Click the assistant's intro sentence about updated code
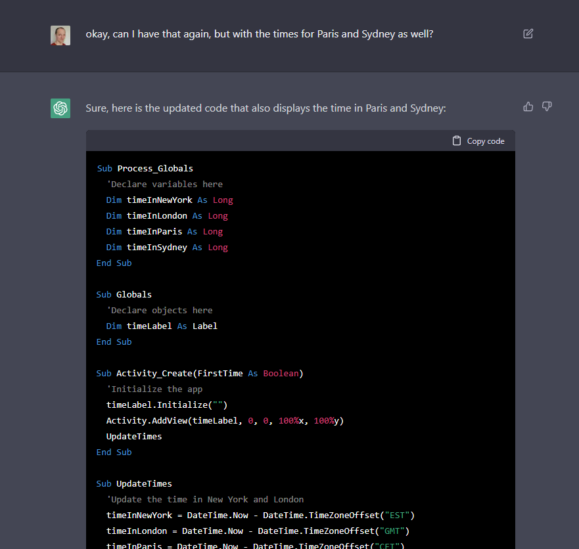This screenshot has width=579, height=549. (x=265, y=108)
